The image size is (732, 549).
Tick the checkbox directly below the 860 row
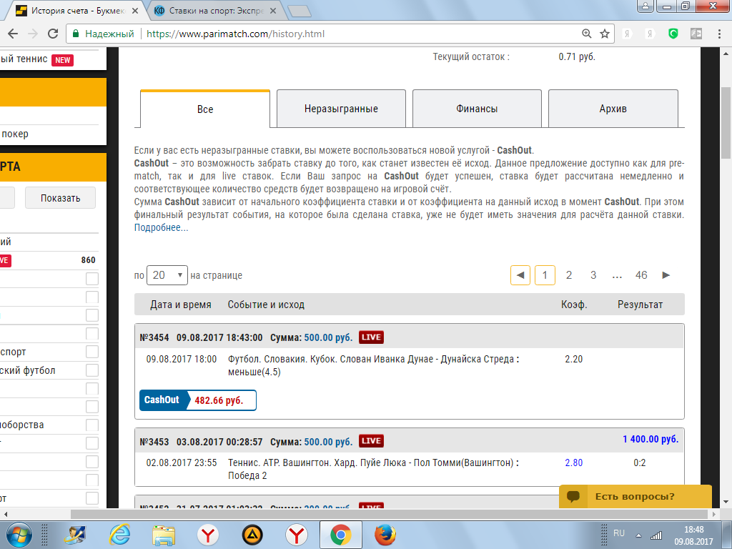coord(92,279)
